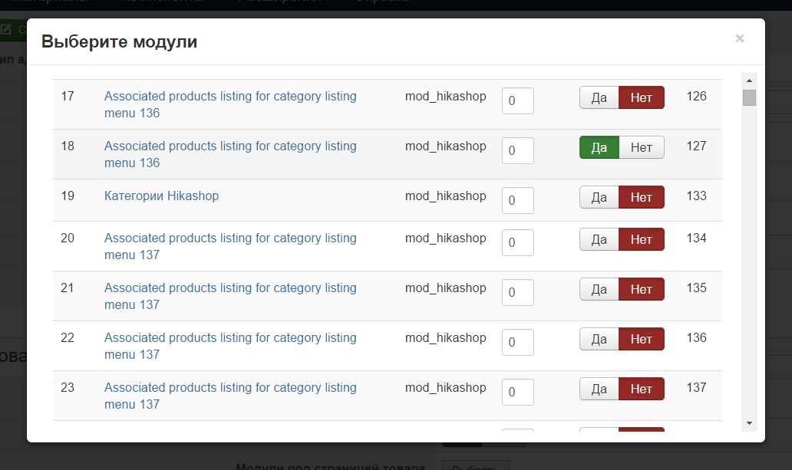Select the row 20 module name link
This screenshot has width=792, height=470.
coord(230,238)
